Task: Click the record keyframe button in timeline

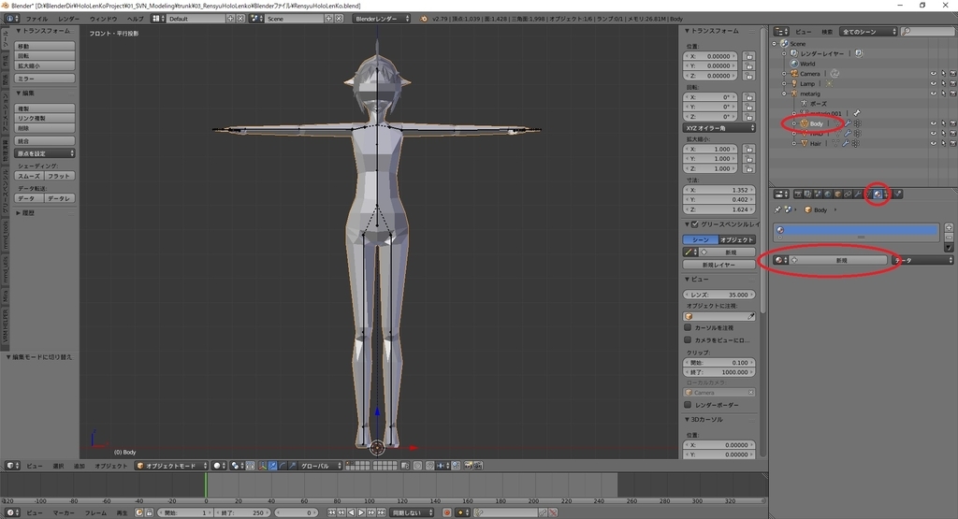Action: coord(446,512)
